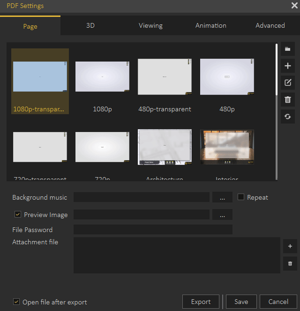Refresh template list icon
This screenshot has height=311, width=300.
tap(288, 117)
